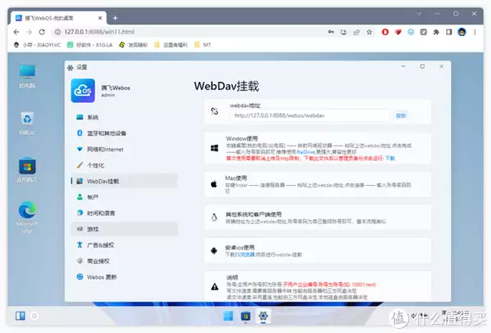Click the webdav address input field
This screenshot has width=491, height=333.
(x=310, y=115)
